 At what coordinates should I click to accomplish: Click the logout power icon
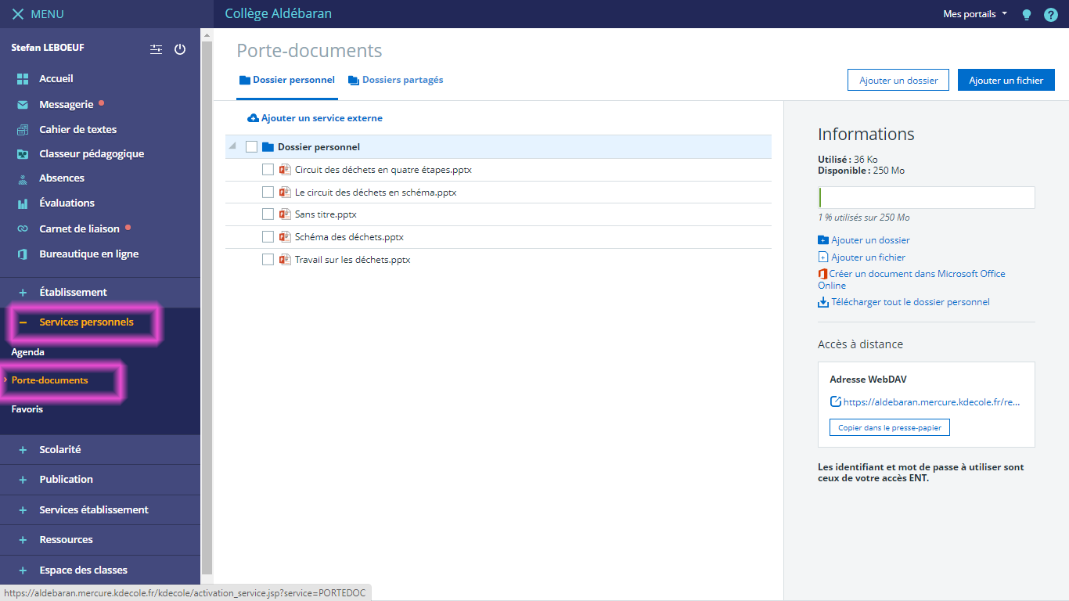pyautogui.click(x=180, y=49)
